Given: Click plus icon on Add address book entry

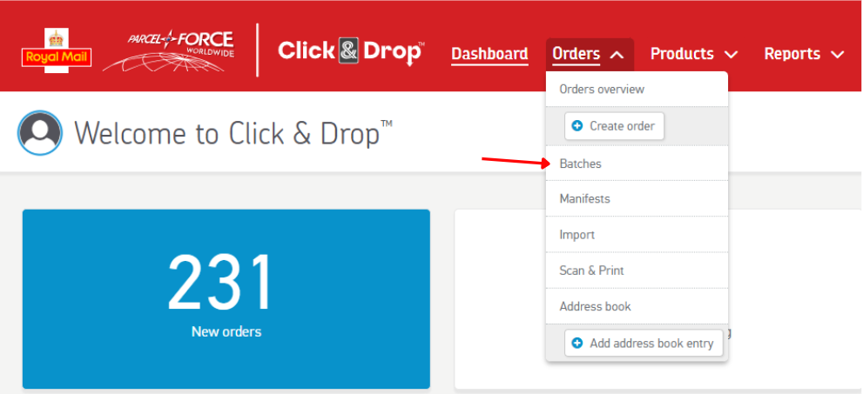Looking at the screenshot, I should (x=577, y=344).
